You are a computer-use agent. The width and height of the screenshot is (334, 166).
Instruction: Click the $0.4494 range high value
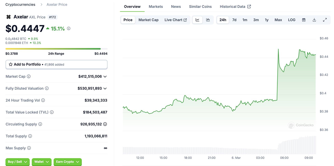pyautogui.click(x=101, y=54)
